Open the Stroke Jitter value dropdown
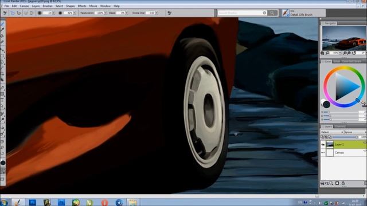Viewport: 367px width, 206px height. click(157, 13)
